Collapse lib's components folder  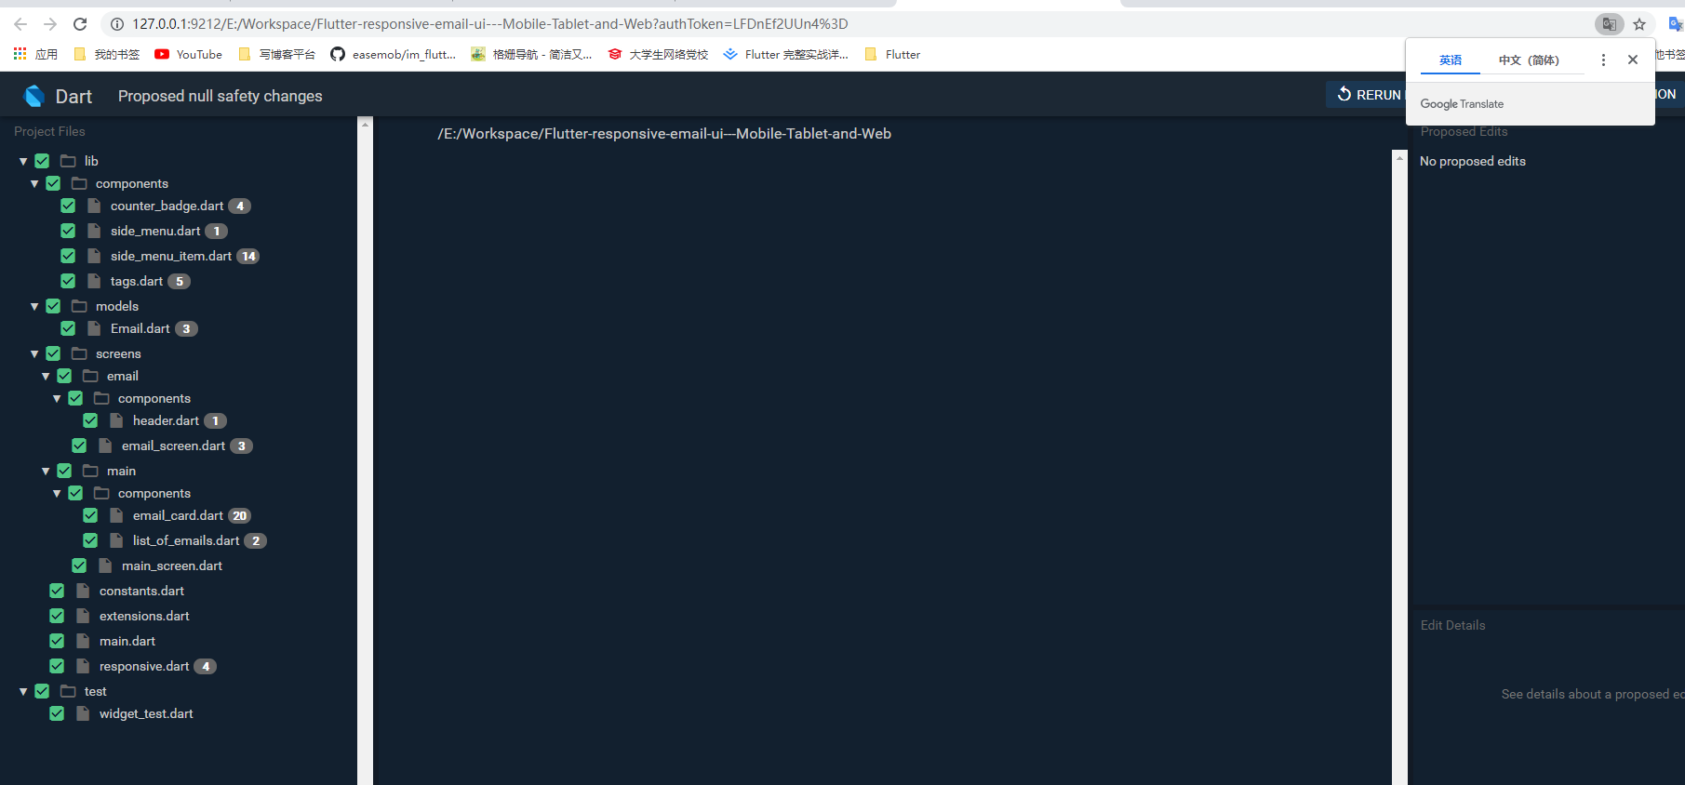(34, 183)
